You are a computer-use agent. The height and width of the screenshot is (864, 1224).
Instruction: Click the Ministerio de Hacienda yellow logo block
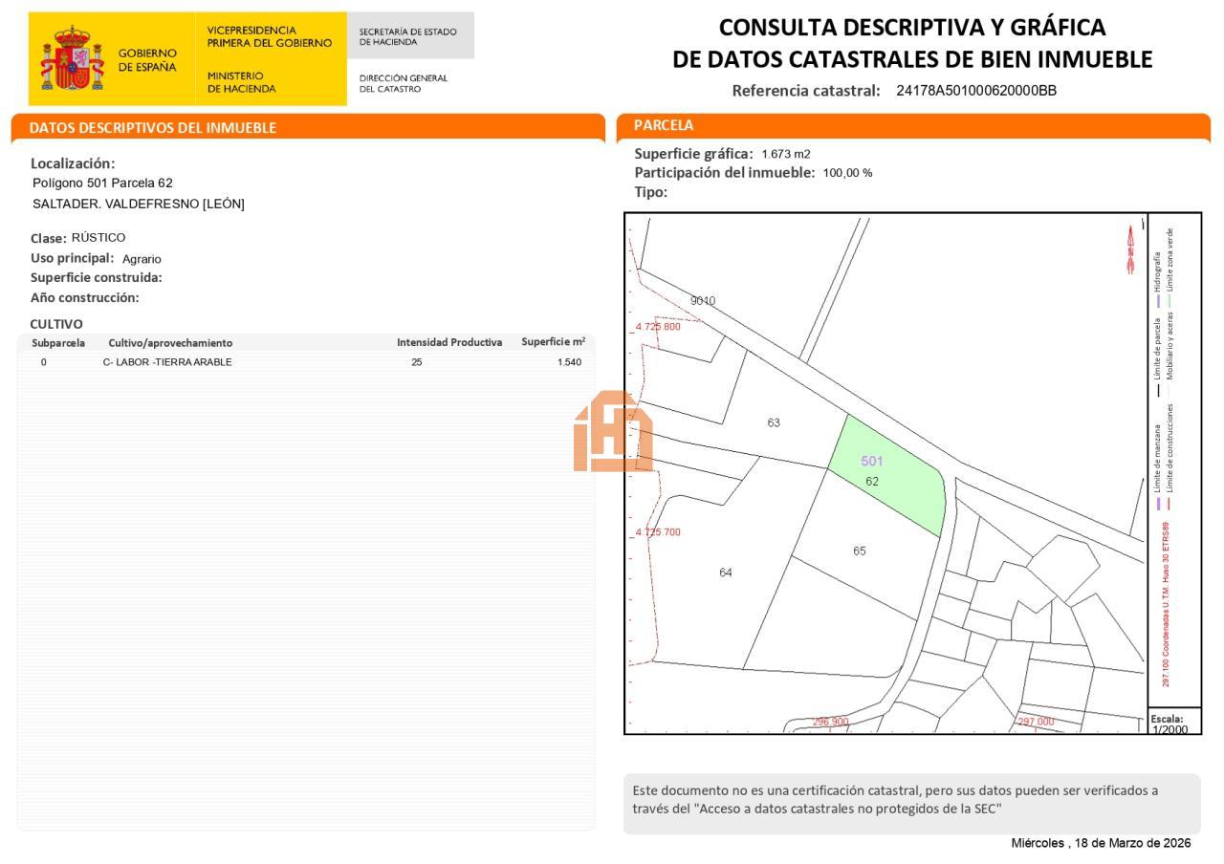tap(270, 59)
